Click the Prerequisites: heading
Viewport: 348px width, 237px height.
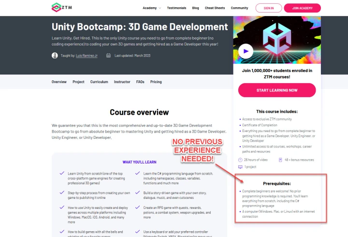(x=277, y=183)
